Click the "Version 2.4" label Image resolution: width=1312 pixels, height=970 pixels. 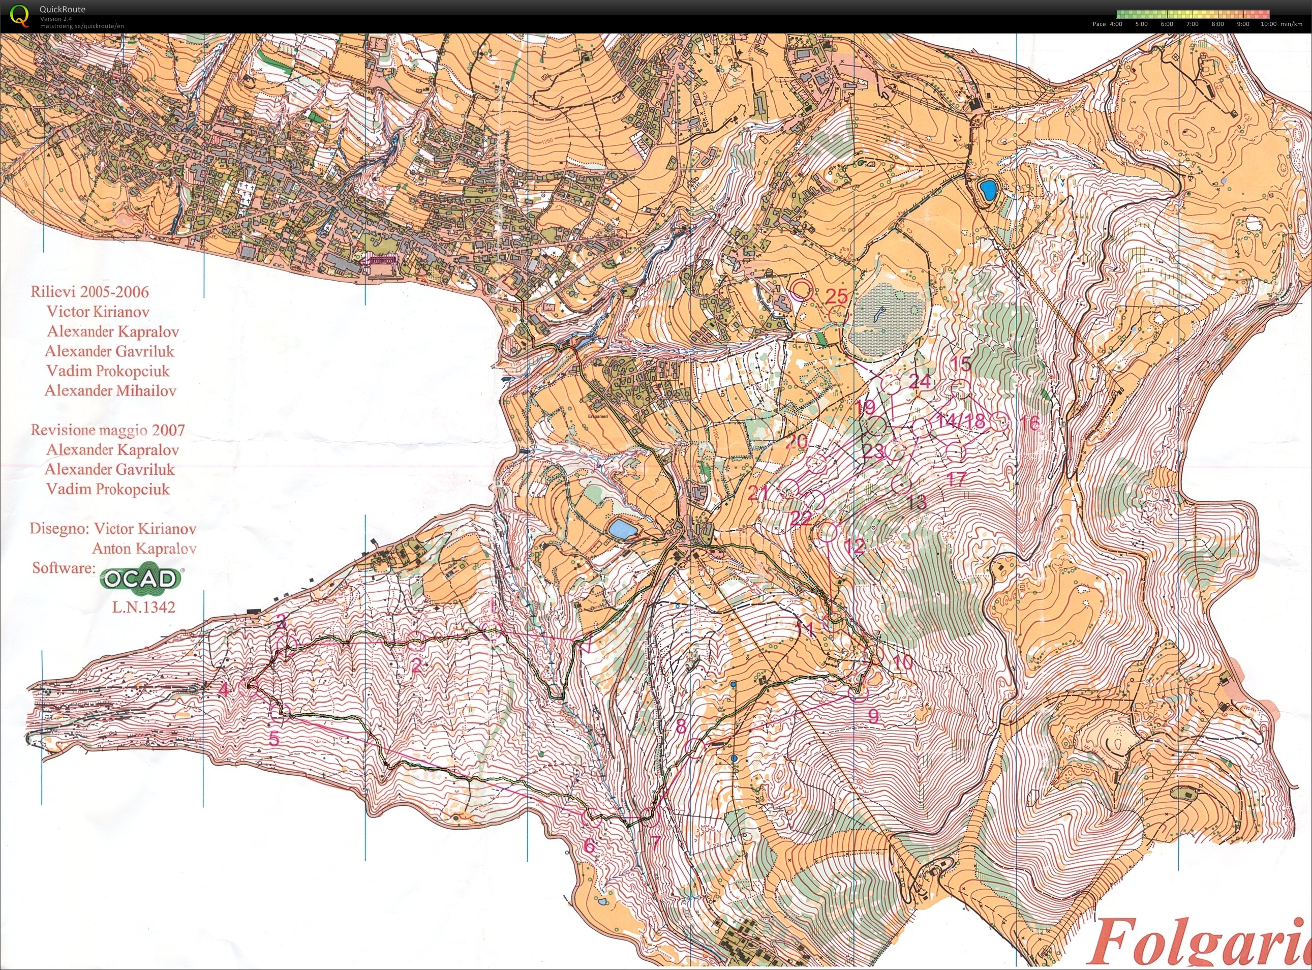pyautogui.click(x=56, y=19)
